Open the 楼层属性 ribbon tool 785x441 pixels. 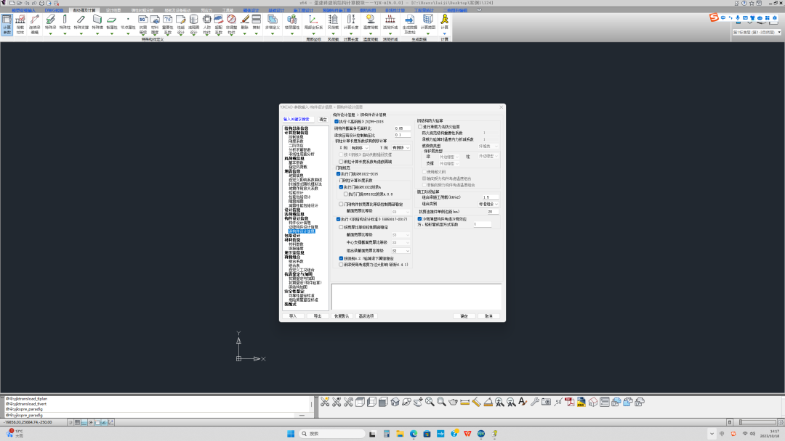pyautogui.click(x=292, y=22)
